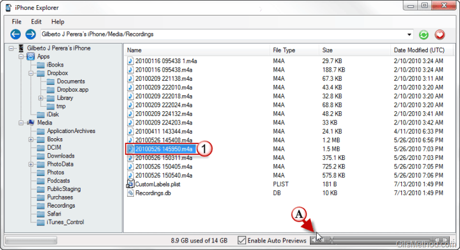
Task: Click the audio icon for 20100116 095438 1.m4a
Action: point(131,61)
